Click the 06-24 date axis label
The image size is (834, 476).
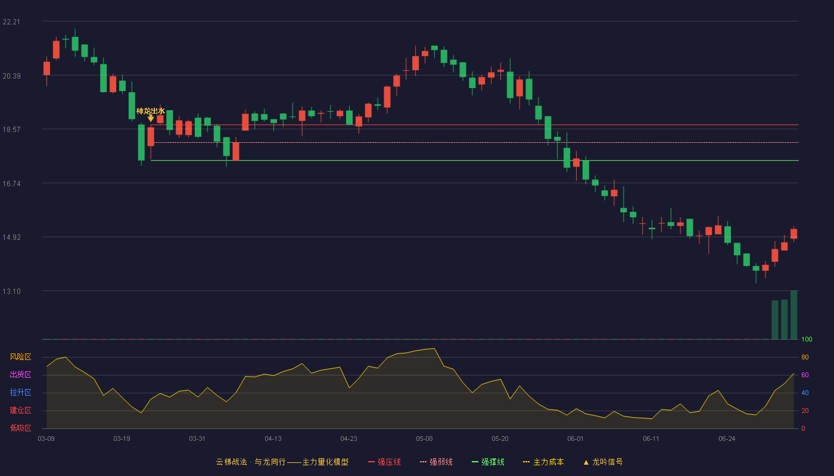[727, 439]
